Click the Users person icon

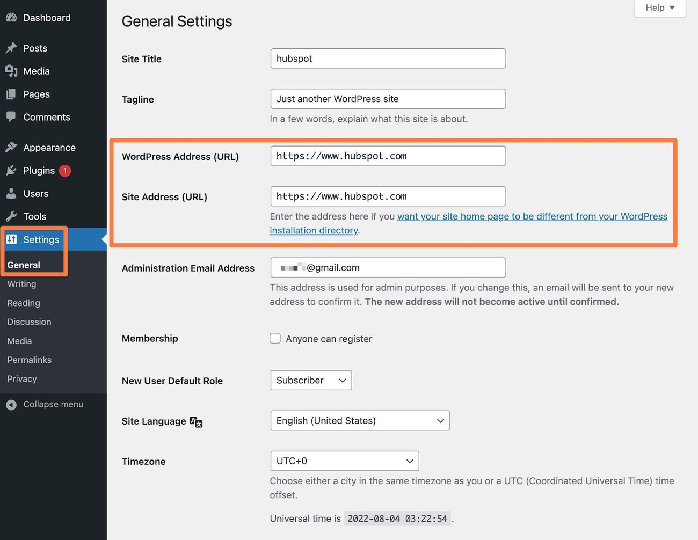click(x=11, y=193)
